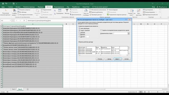Check the запятая (Comma) delimiter
The width and height of the screenshot is (169, 95).
coord(79,32)
